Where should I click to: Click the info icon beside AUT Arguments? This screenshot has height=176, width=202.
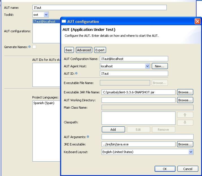(x=88, y=137)
